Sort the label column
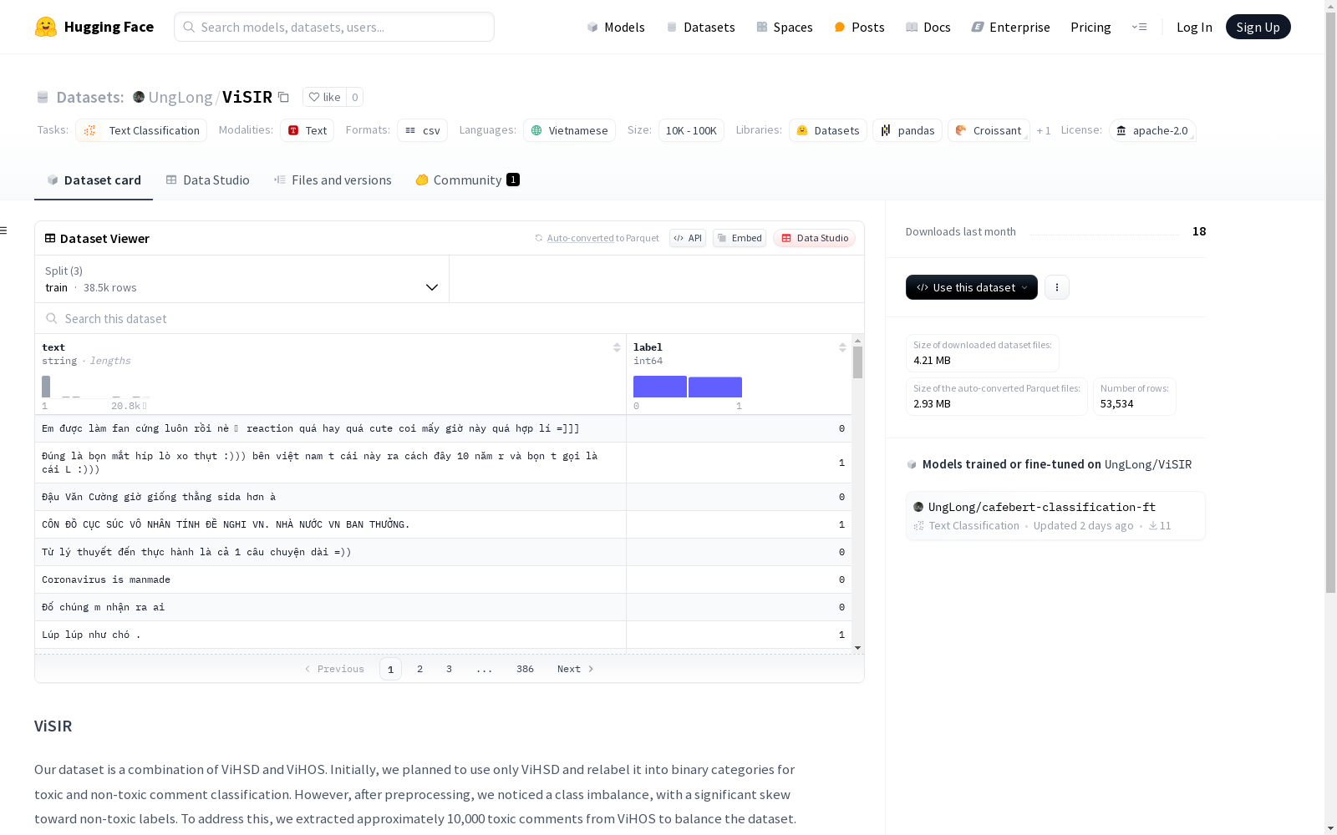Image resolution: width=1337 pixels, height=835 pixels. click(842, 347)
